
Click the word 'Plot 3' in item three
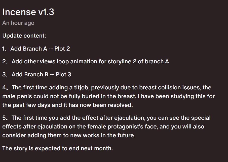coord(63,75)
